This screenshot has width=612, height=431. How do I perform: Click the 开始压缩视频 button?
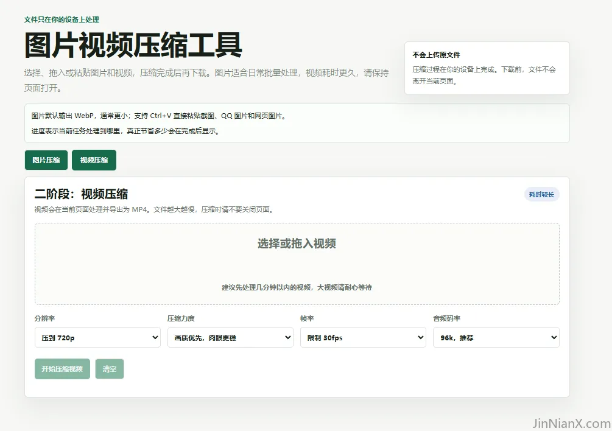coord(63,369)
